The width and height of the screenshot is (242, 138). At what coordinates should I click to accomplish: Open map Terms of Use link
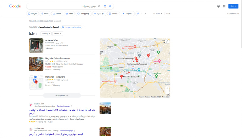pyautogui.click(x=165, y=97)
